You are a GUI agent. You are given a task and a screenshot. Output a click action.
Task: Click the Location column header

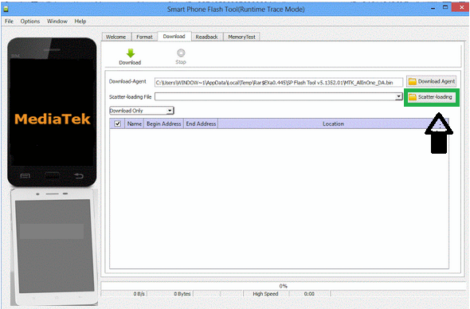coord(333,123)
